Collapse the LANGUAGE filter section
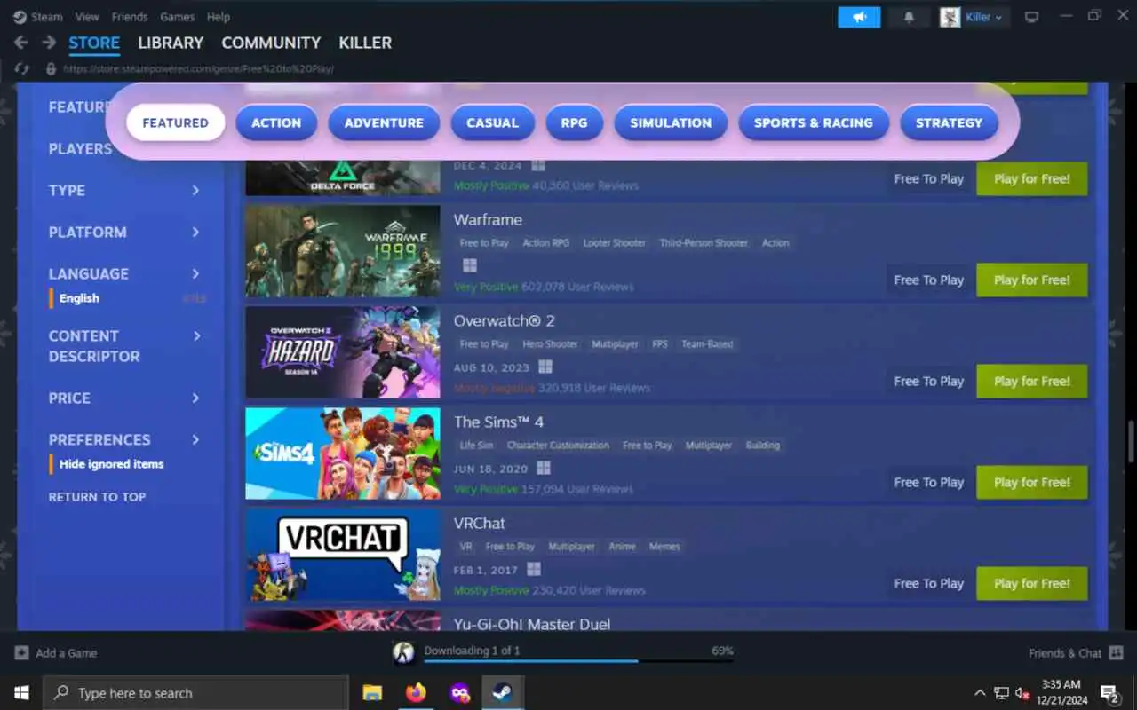Viewport: 1137px width, 710px height. 124,273
